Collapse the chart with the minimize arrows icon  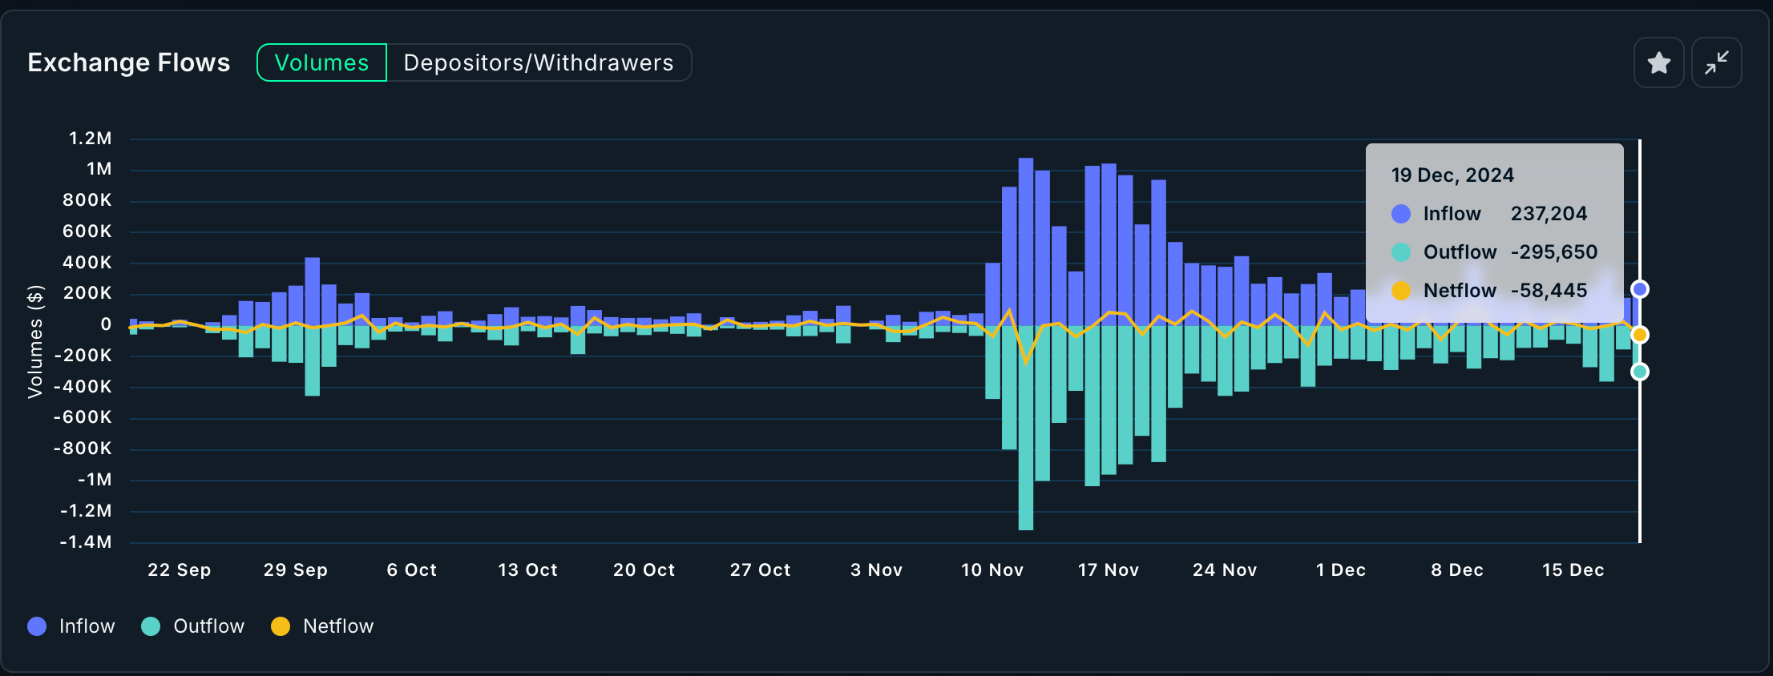click(x=1716, y=62)
